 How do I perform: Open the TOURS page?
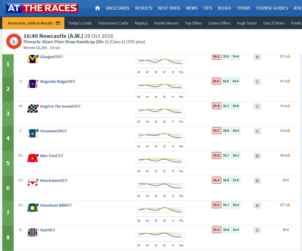coord(243,8)
